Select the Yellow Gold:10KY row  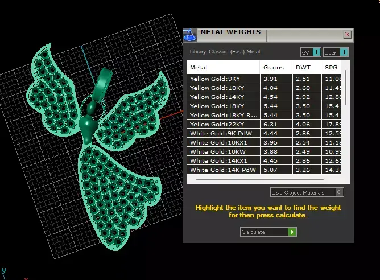(x=264, y=88)
